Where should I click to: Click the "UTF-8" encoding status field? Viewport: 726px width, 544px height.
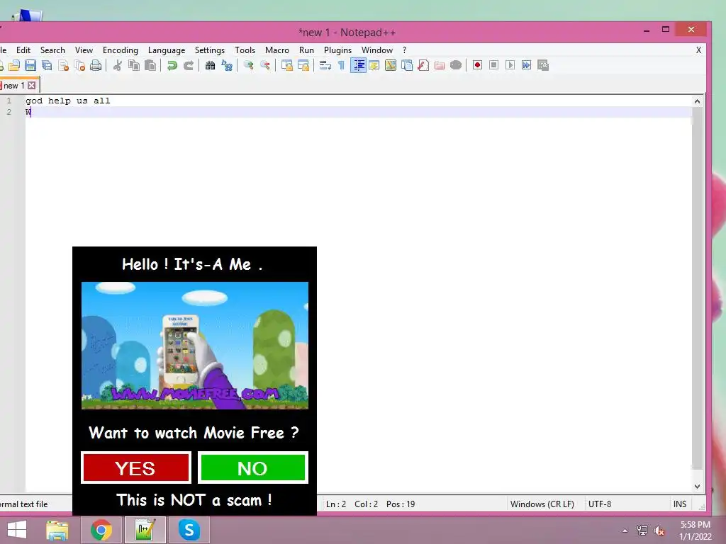(600, 504)
